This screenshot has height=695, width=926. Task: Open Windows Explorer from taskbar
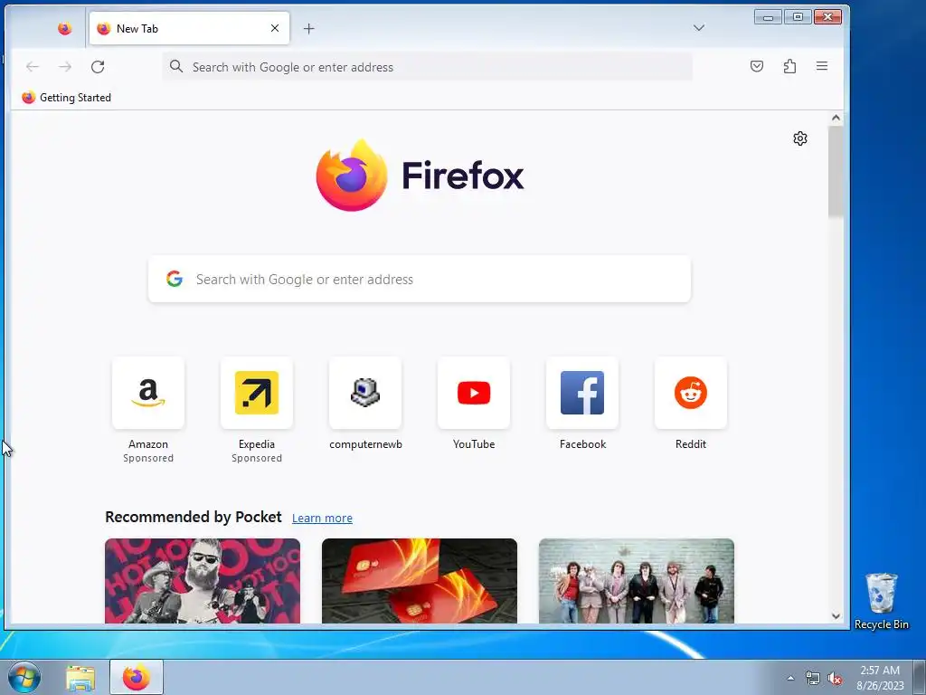pyautogui.click(x=80, y=678)
